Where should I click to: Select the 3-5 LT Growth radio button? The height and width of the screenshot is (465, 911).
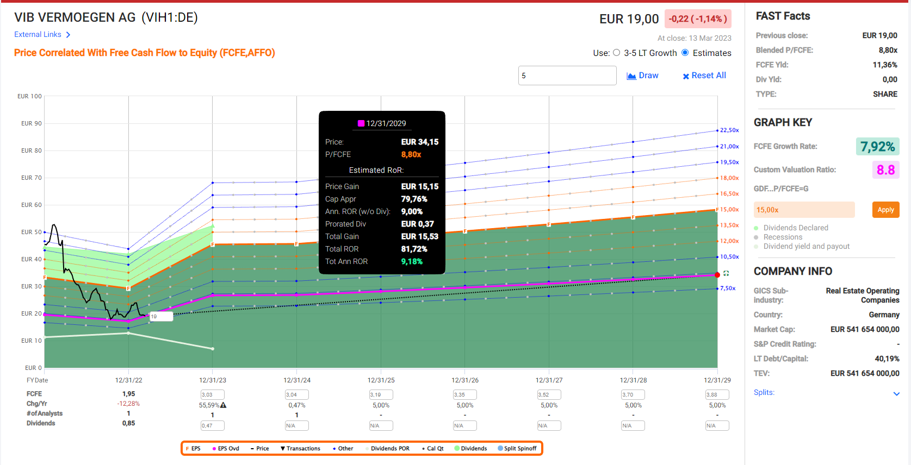pos(616,53)
